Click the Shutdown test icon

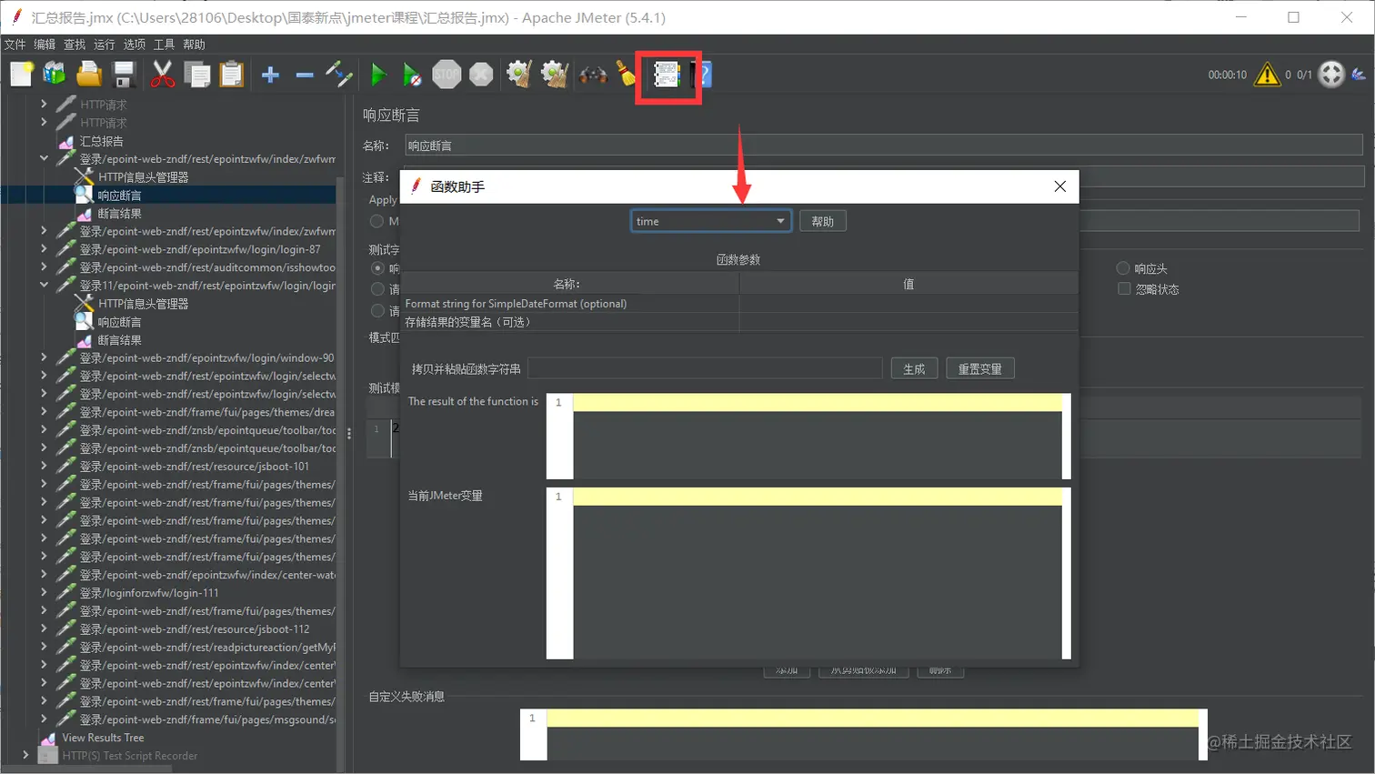coord(481,75)
